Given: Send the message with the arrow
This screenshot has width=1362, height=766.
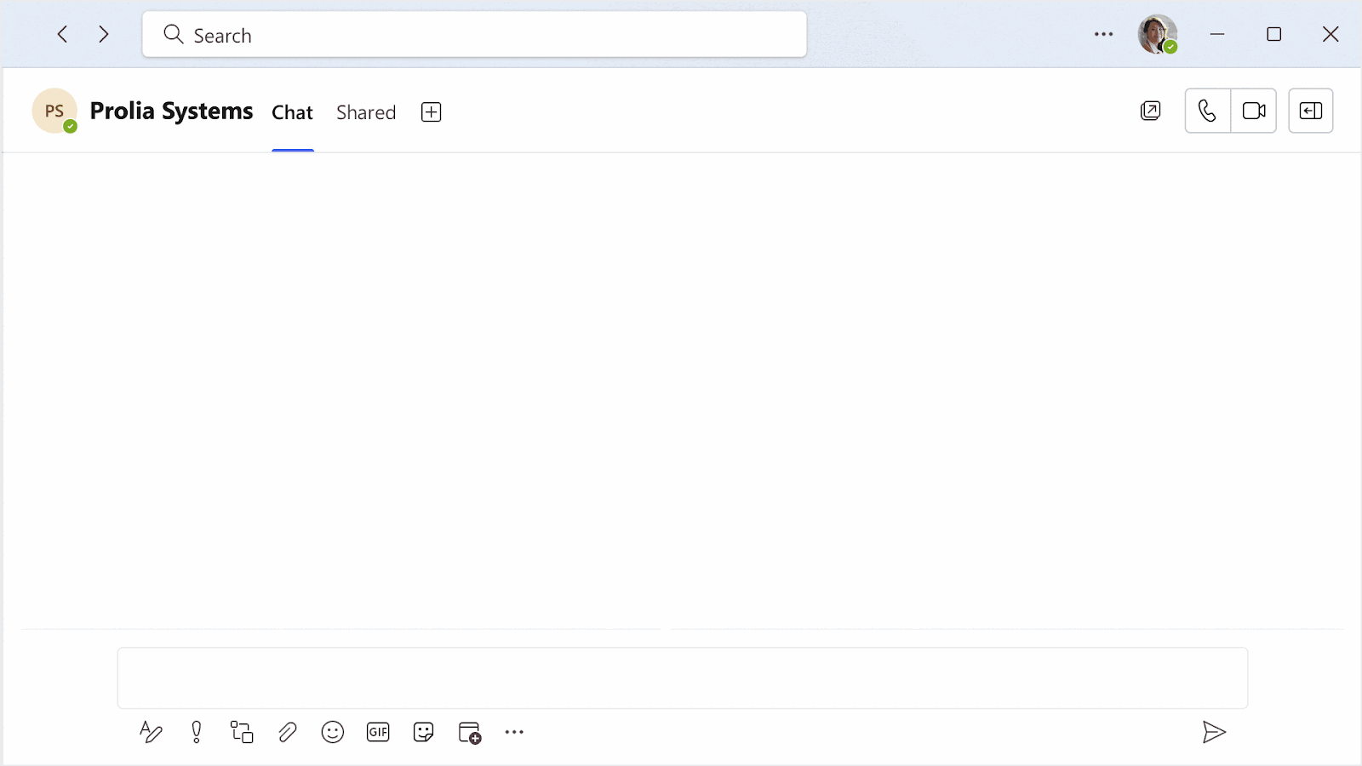Looking at the screenshot, I should 1214,732.
